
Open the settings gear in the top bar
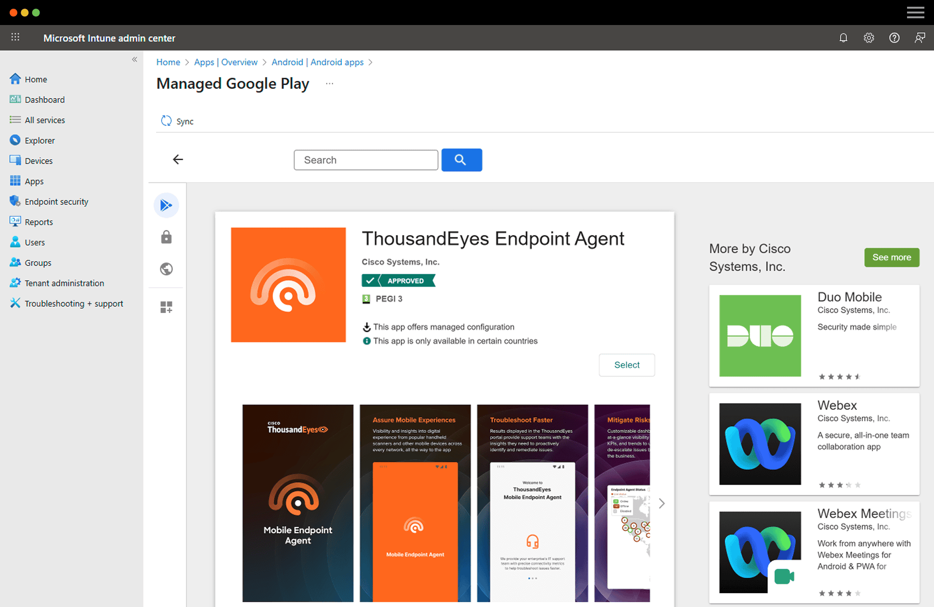(x=869, y=38)
